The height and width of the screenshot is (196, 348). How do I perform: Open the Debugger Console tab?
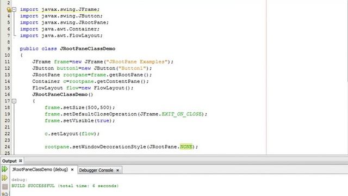(x=96, y=170)
